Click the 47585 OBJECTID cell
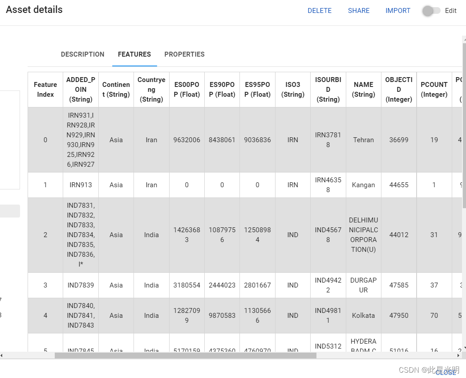This screenshot has height=378, width=466. [x=399, y=285]
